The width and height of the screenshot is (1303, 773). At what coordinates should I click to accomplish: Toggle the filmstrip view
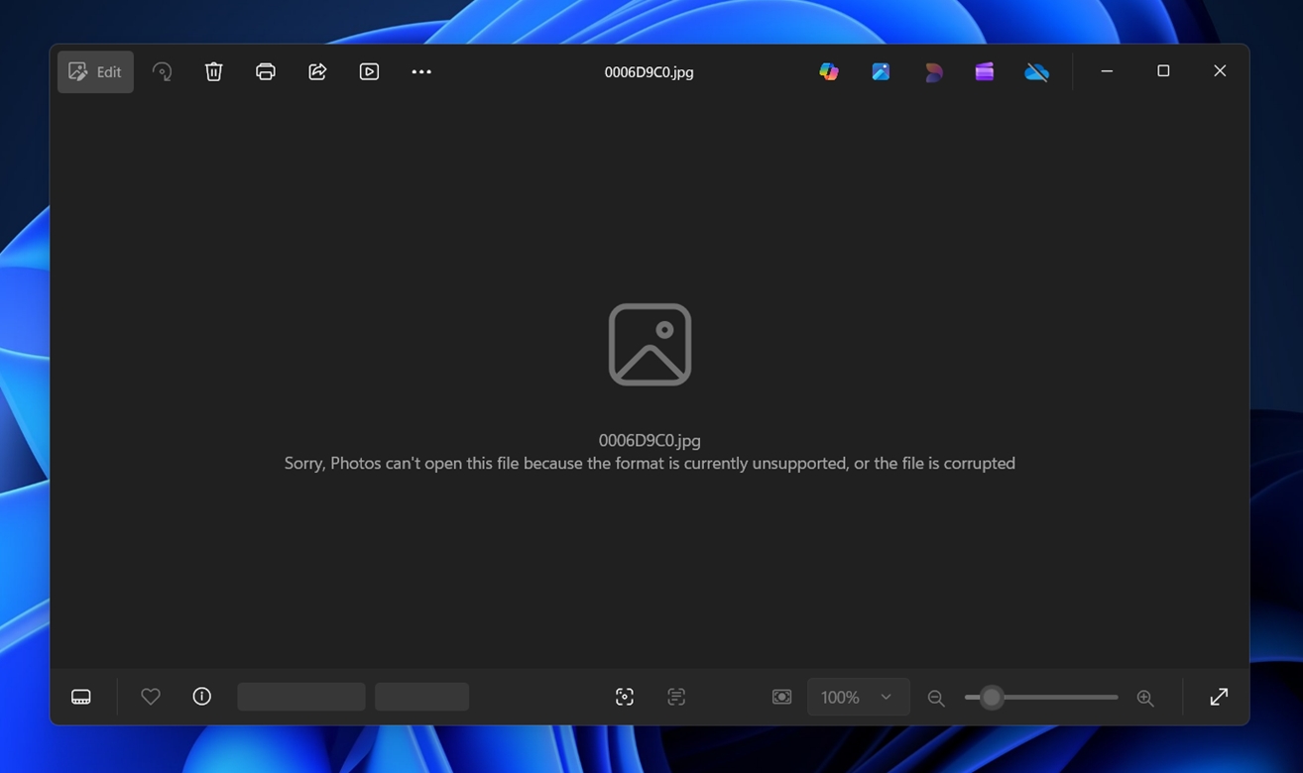click(x=81, y=698)
